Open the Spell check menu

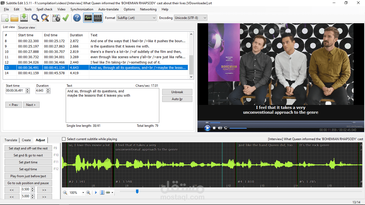(44, 9)
